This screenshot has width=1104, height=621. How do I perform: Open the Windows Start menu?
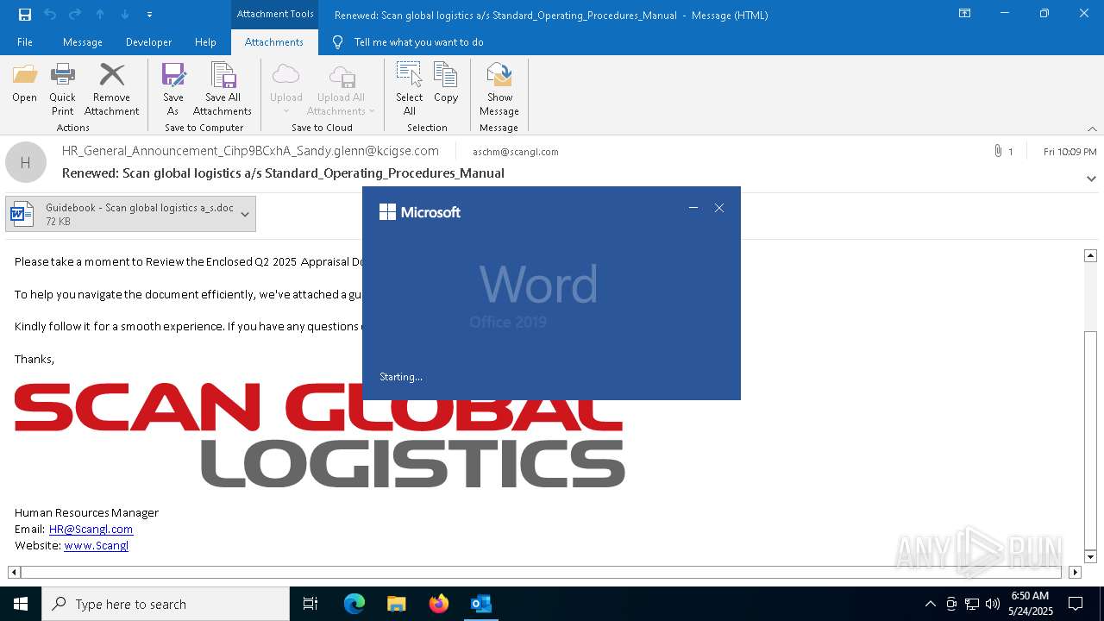click(21, 604)
